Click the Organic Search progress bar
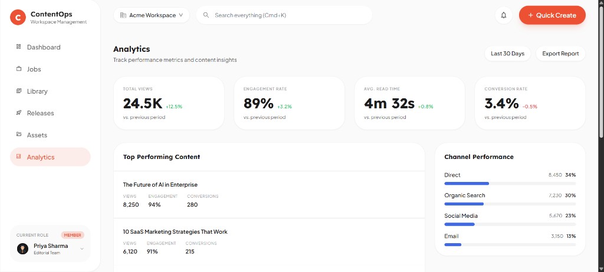604x272 pixels. (x=510, y=204)
